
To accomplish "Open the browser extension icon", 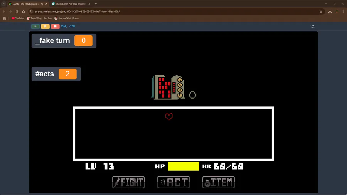I will point(337,12).
